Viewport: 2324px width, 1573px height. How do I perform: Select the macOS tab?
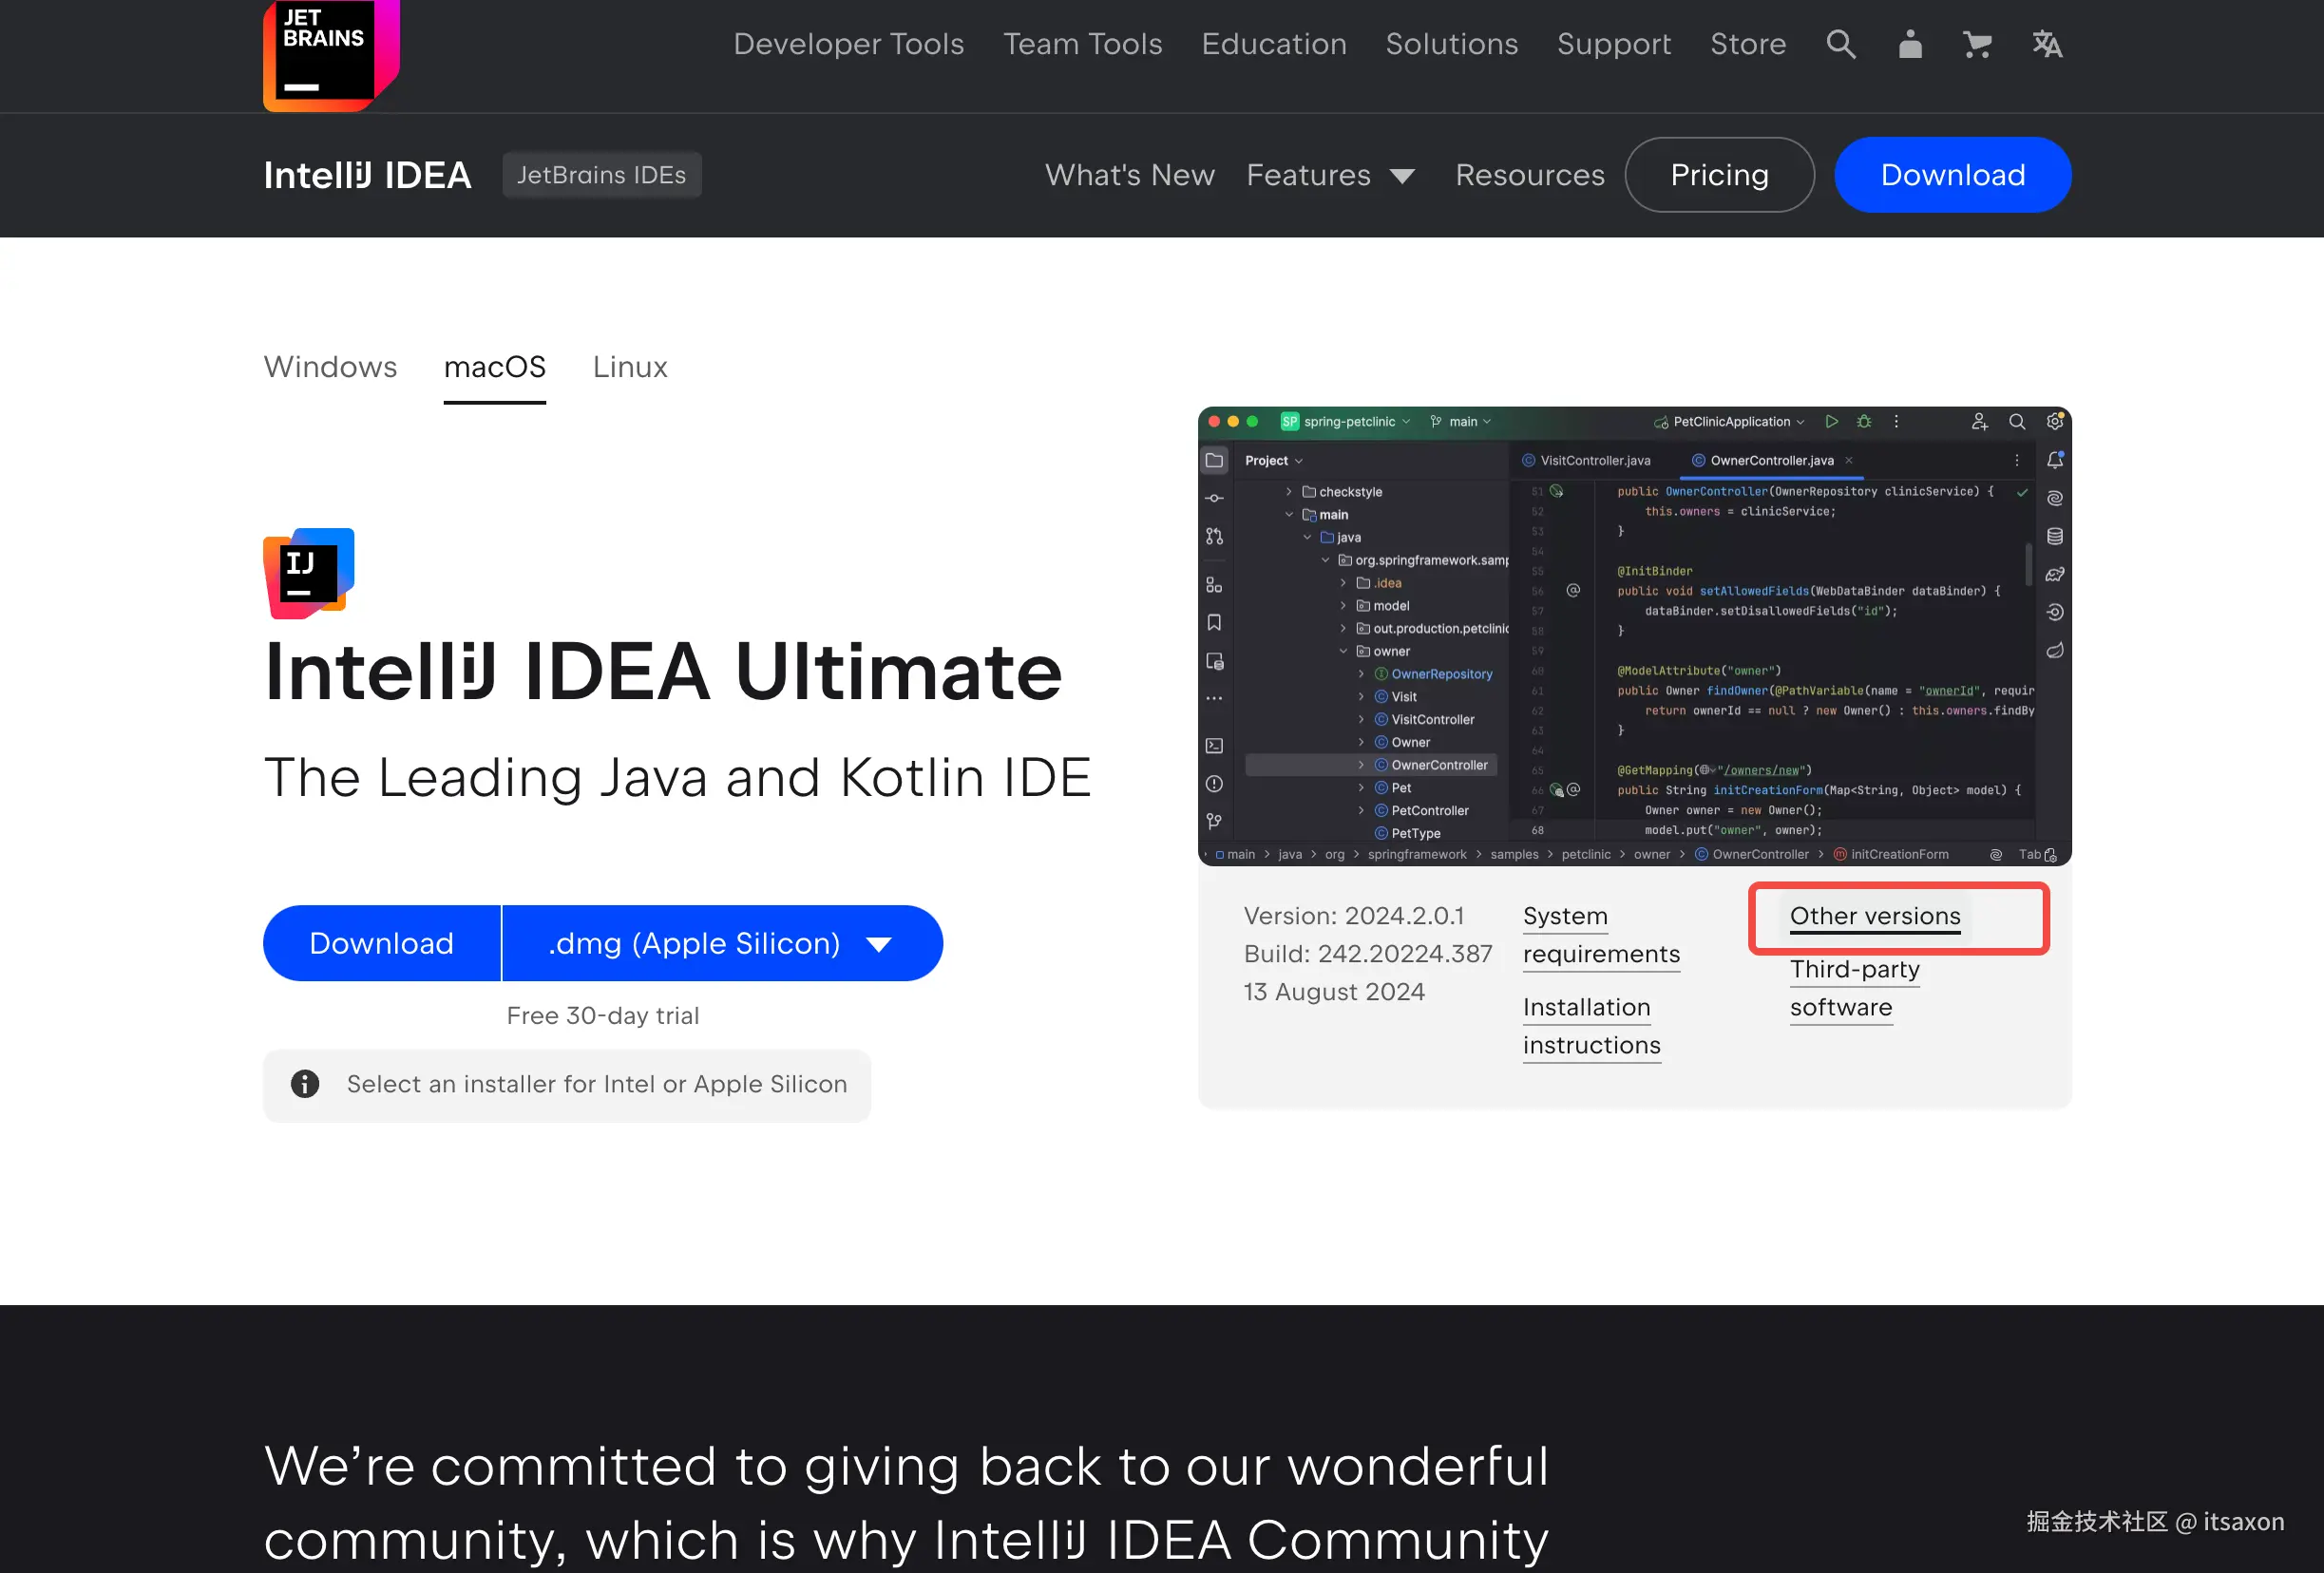[x=494, y=367]
